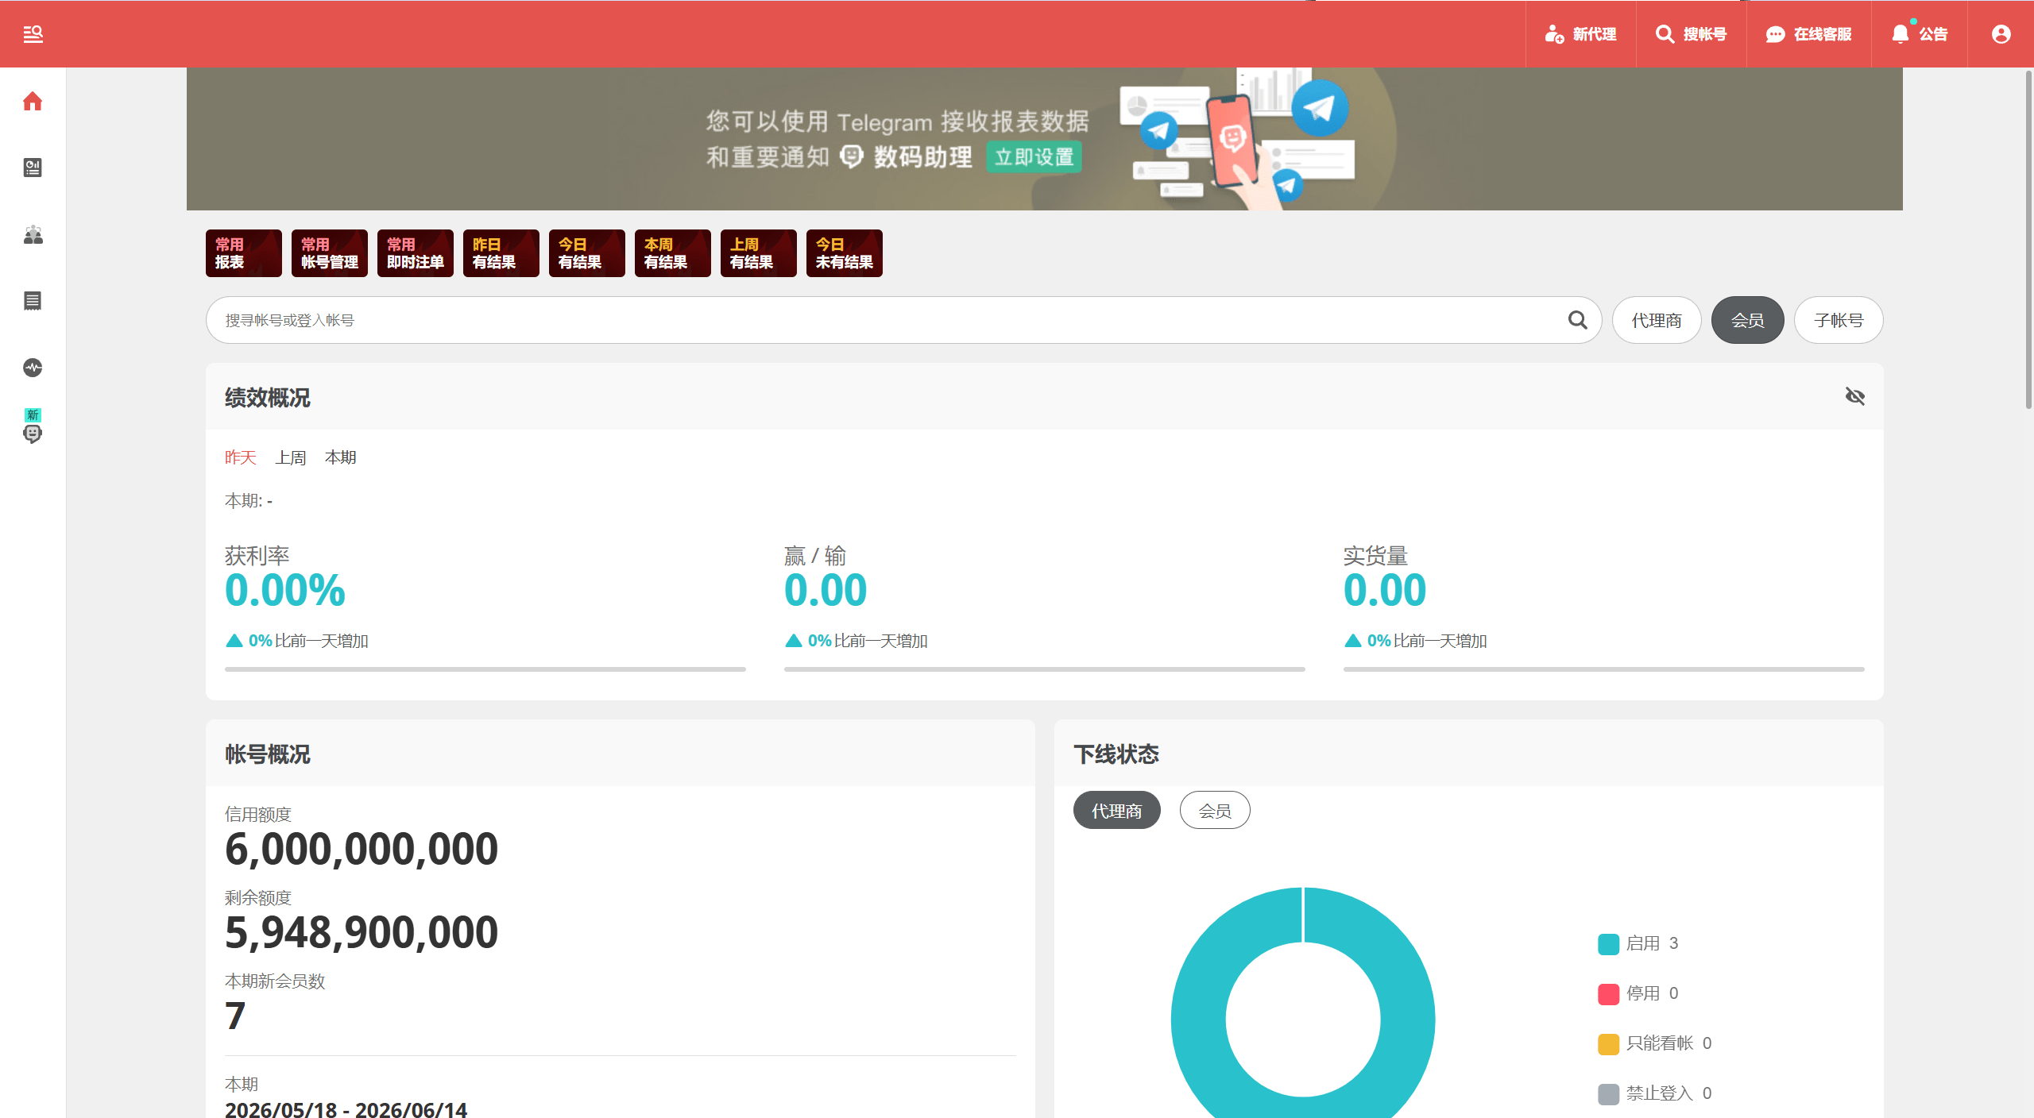Click the user profile icon in header
This screenshot has height=1118, width=2034.
pos(2001,34)
